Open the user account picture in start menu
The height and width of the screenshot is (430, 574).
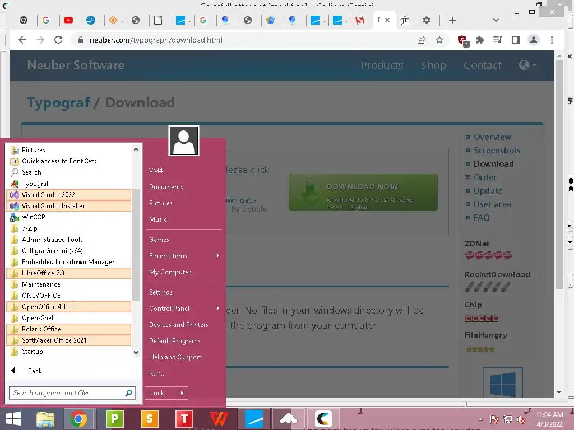click(x=184, y=141)
